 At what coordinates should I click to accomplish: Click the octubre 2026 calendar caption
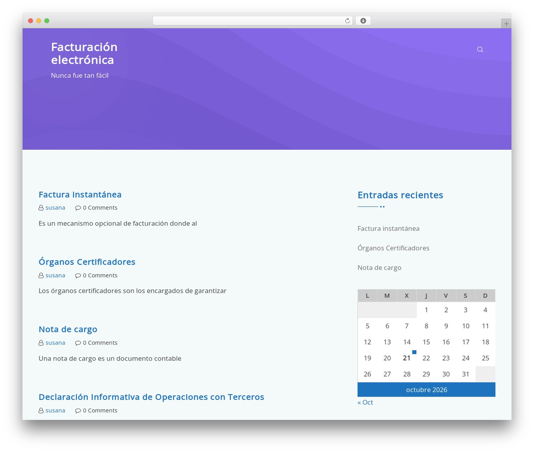pos(426,390)
